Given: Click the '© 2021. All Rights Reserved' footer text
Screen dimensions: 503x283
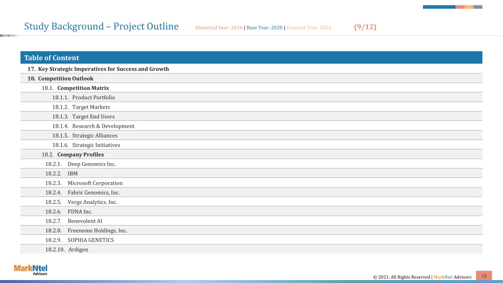Looking at the screenshot, I should pyautogui.click(x=401, y=277).
